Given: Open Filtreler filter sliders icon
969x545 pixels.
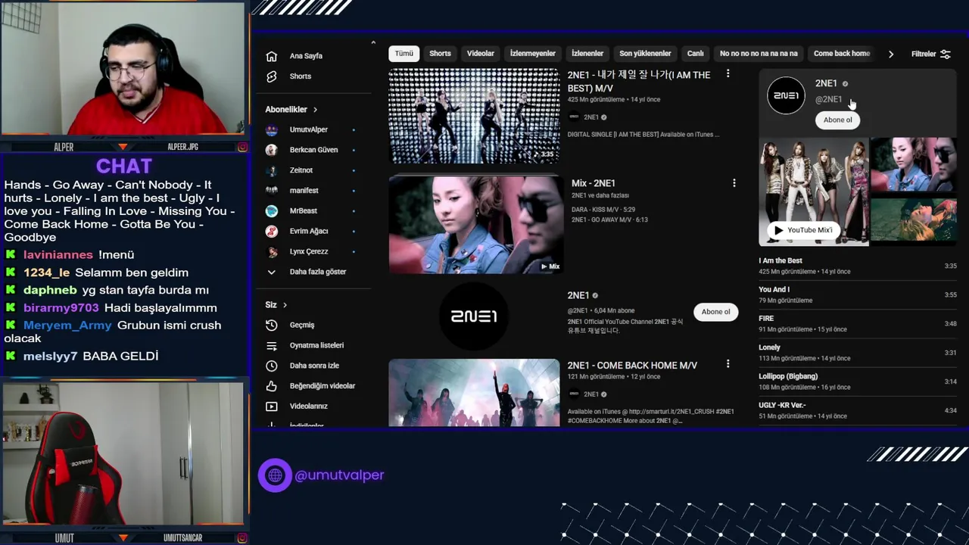Looking at the screenshot, I should coord(946,54).
